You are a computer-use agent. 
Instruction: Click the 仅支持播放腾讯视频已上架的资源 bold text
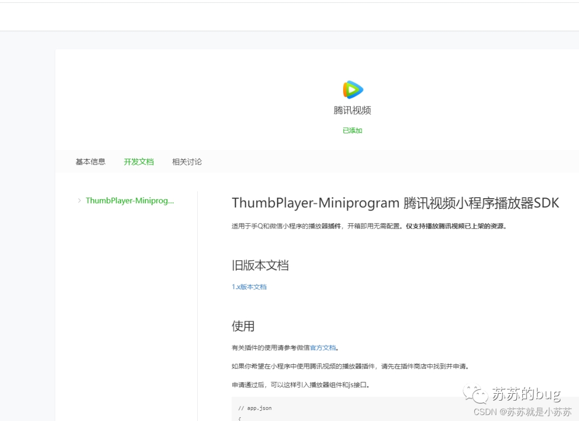tap(455, 226)
